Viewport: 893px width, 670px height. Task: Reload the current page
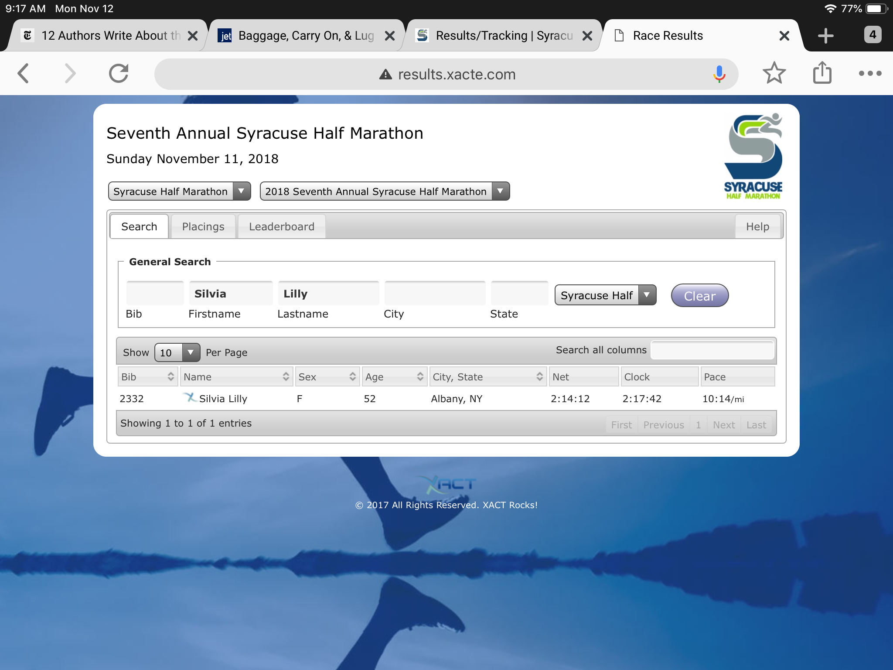[119, 73]
